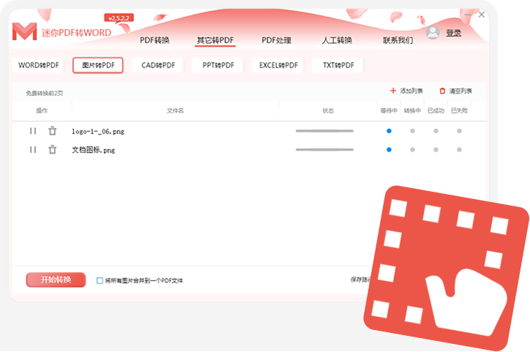Click the 操作 column header

pos(42,111)
